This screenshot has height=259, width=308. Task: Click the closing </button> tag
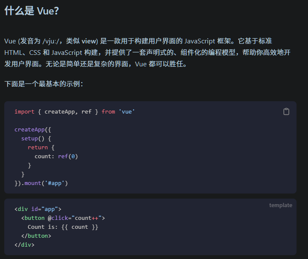point(36,236)
